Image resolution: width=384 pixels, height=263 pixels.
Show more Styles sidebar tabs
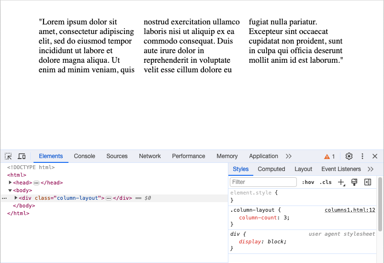click(370, 169)
